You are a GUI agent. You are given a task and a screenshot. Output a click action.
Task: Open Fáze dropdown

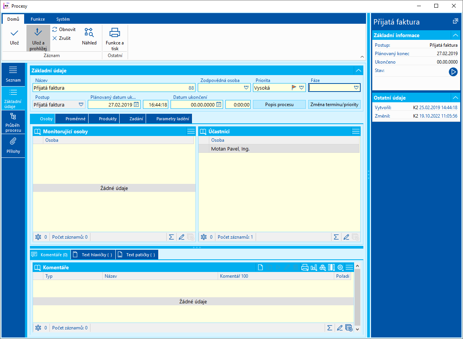pyautogui.click(x=356, y=88)
